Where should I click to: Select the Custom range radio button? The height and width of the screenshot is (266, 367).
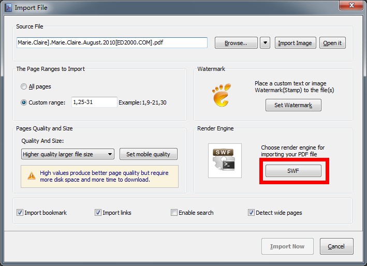tap(24, 102)
